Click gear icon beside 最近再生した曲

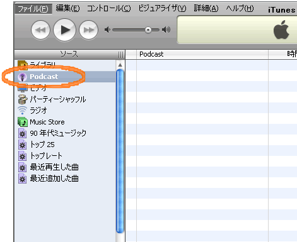(x=22, y=167)
